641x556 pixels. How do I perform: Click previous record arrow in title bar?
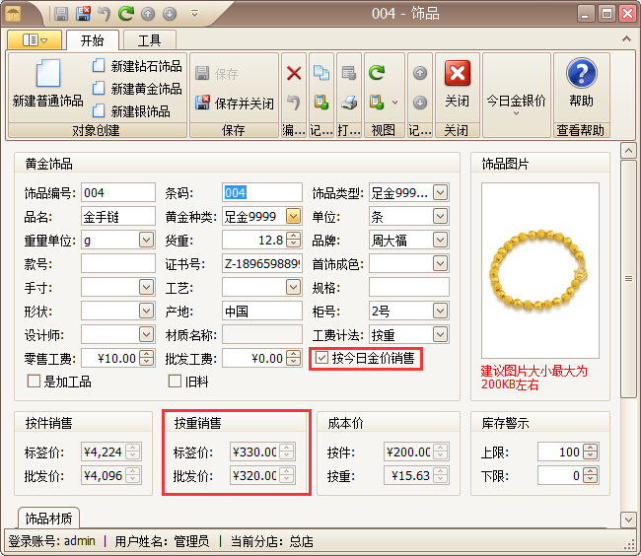[148, 15]
